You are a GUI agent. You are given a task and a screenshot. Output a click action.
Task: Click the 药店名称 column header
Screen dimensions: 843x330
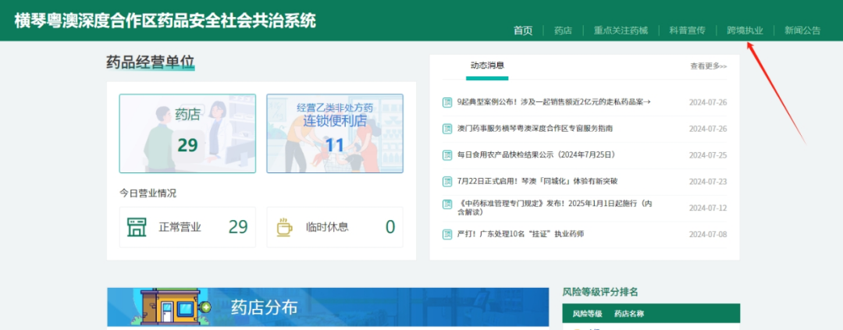[629, 314]
